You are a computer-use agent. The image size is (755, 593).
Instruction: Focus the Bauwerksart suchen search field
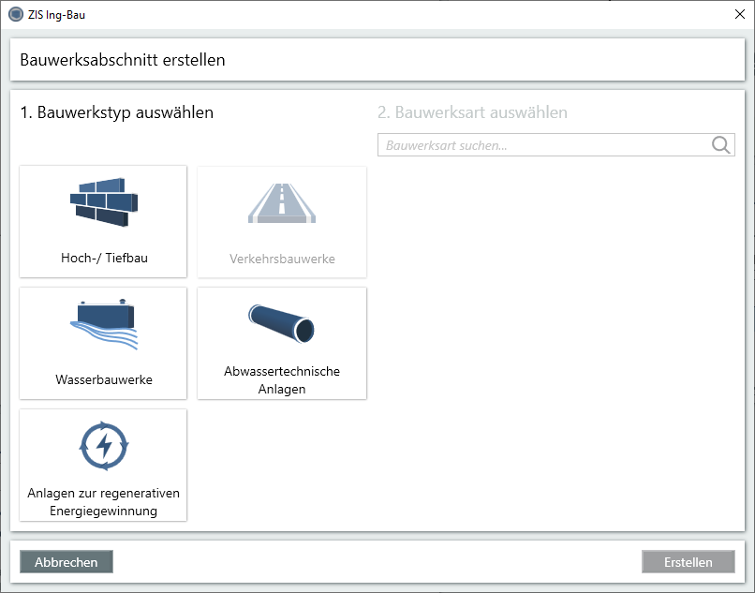[543, 145]
